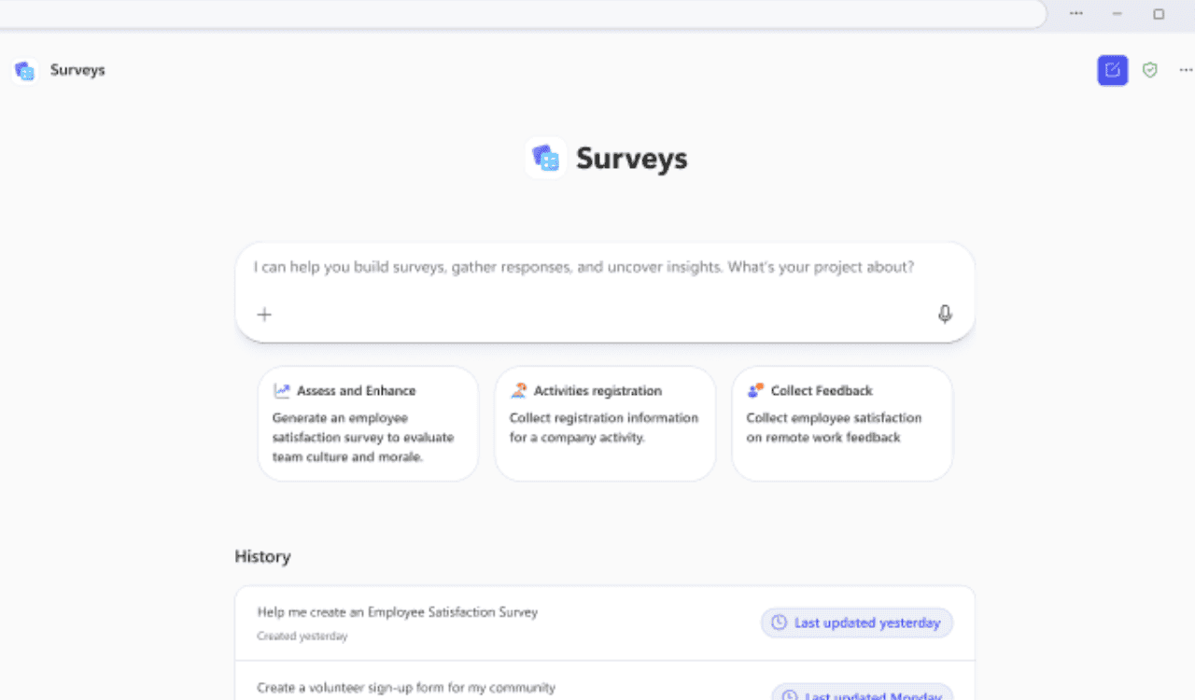Click the large Surveys logo above the title
This screenshot has width=1195, height=700.
545,158
